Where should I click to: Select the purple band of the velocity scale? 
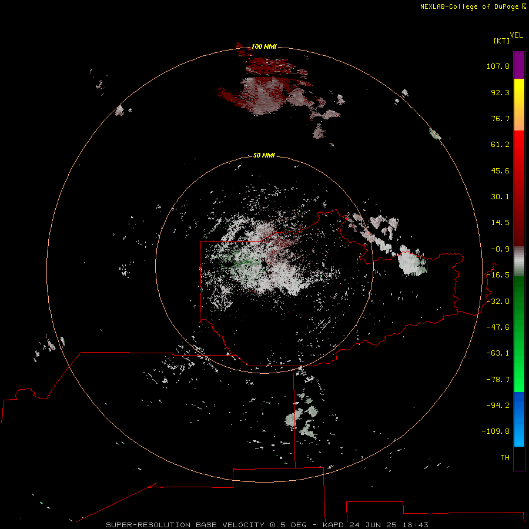click(519, 65)
